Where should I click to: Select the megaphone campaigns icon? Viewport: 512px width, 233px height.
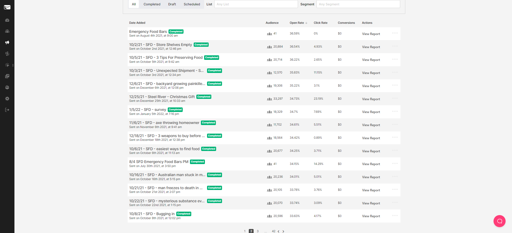tap(7, 42)
